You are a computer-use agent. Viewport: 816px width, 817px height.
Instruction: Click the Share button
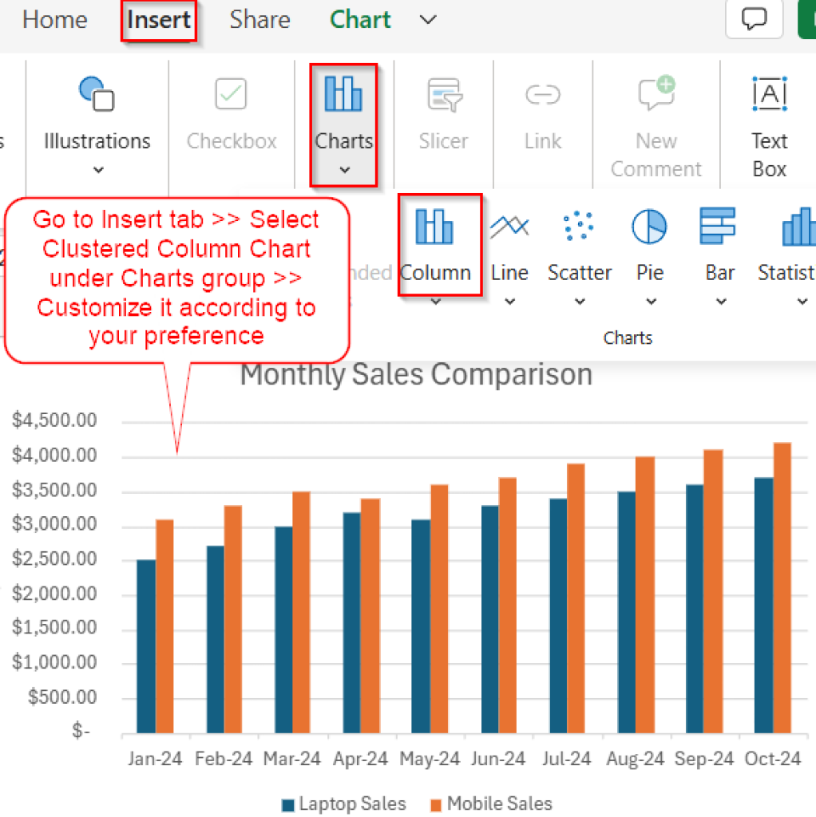pos(259,20)
